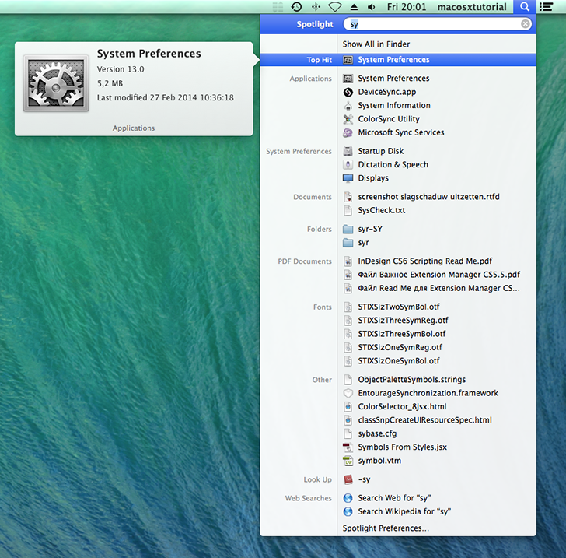Open Notification Center list icon
The width and height of the screenshot is (566, 558).
546,7
